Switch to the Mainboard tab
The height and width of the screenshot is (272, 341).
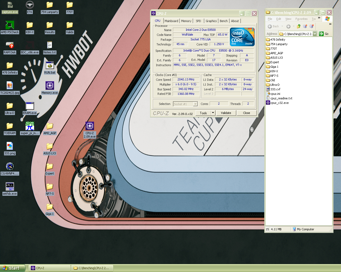(171, 21)
